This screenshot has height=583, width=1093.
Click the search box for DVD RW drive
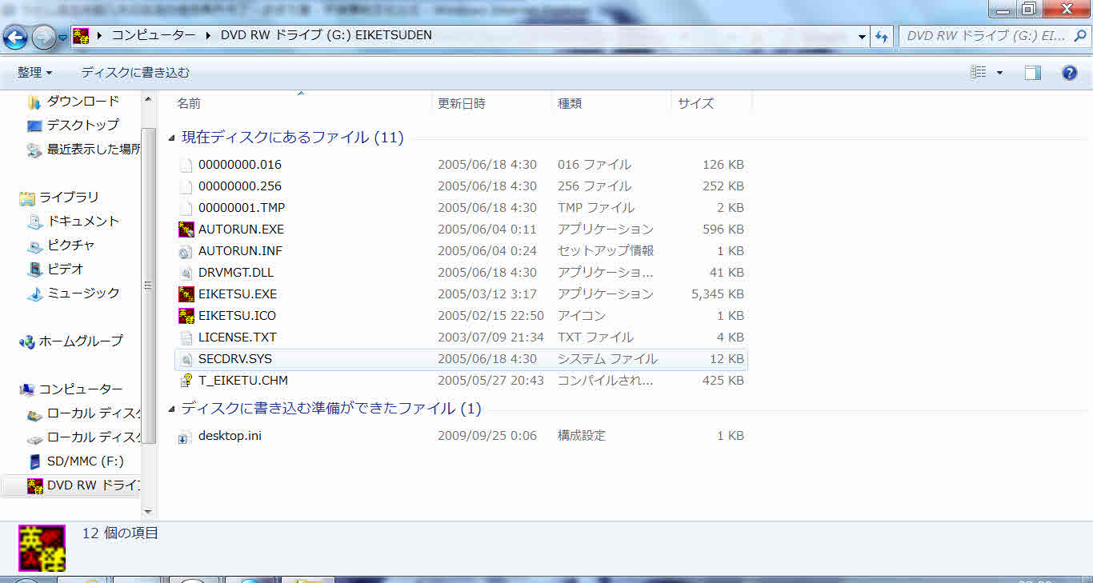point(991,37)
